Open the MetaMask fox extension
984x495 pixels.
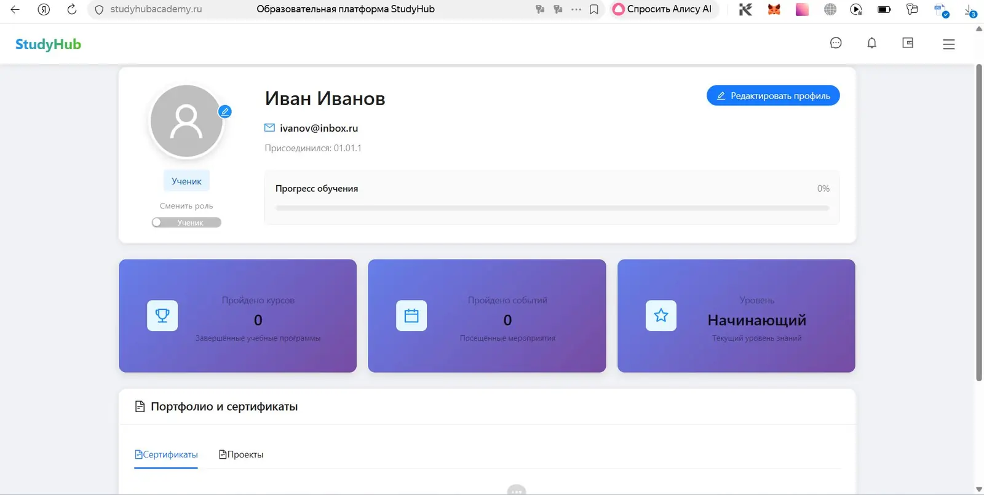pyautogui.click(x=774, y=9)
